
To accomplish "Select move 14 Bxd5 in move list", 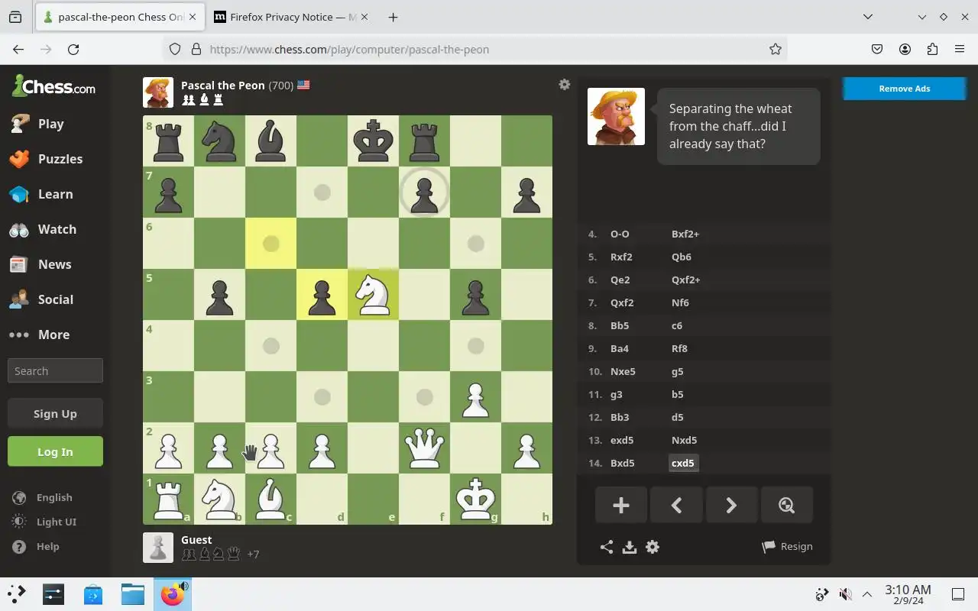I will click(622, 463).
